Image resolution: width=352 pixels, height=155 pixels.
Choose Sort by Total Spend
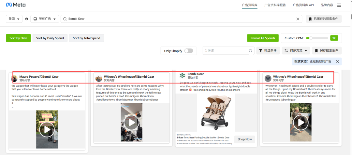click(x=86, y=38)
